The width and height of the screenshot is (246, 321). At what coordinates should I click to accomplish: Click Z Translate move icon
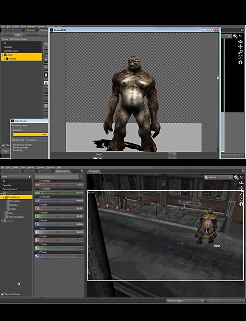point(37,200)
